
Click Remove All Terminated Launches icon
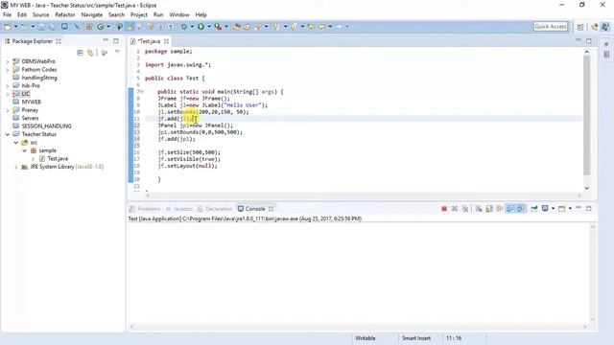coord(465,209)
